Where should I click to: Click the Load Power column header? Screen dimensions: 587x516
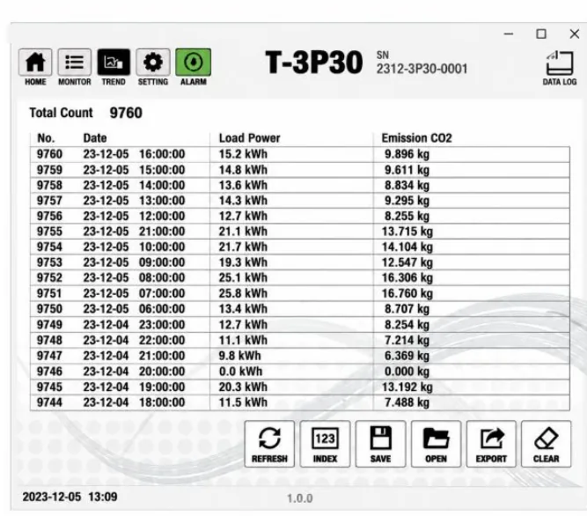(249, 138)
